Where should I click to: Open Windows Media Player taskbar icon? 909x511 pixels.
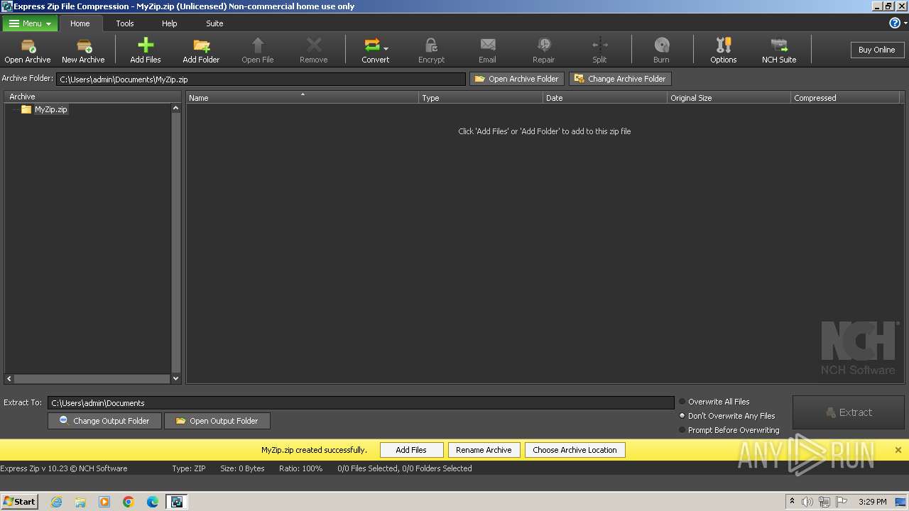pyautogui.click(x=104, y=502)
